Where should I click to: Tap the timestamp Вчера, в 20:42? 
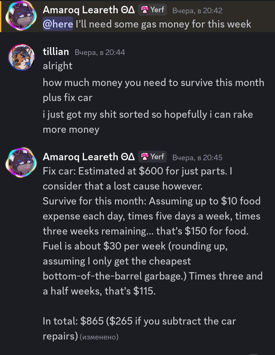click(x=197, y=10)
